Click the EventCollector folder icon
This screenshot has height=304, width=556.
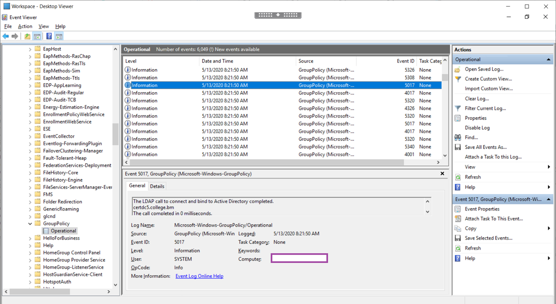click(x=38, y=136)
